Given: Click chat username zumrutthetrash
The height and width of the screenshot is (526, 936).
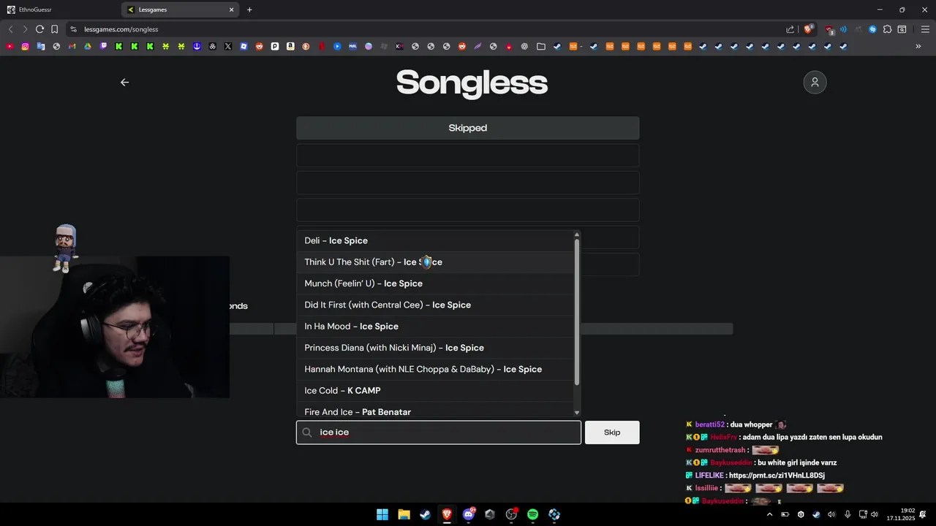Looking at the screenshot, I should (x=720, y=450).
